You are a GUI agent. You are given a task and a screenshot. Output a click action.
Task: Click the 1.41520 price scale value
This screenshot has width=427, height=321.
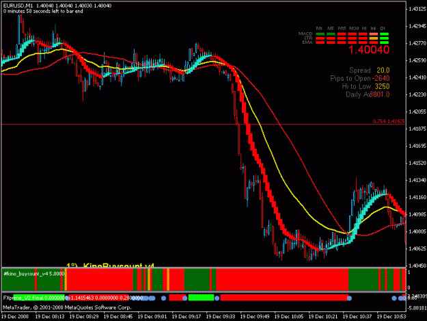(x=417, y=163)
